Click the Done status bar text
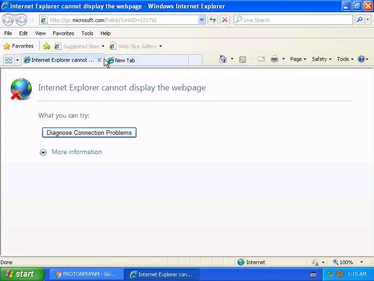The image size is (374, 281). [7, 262]
